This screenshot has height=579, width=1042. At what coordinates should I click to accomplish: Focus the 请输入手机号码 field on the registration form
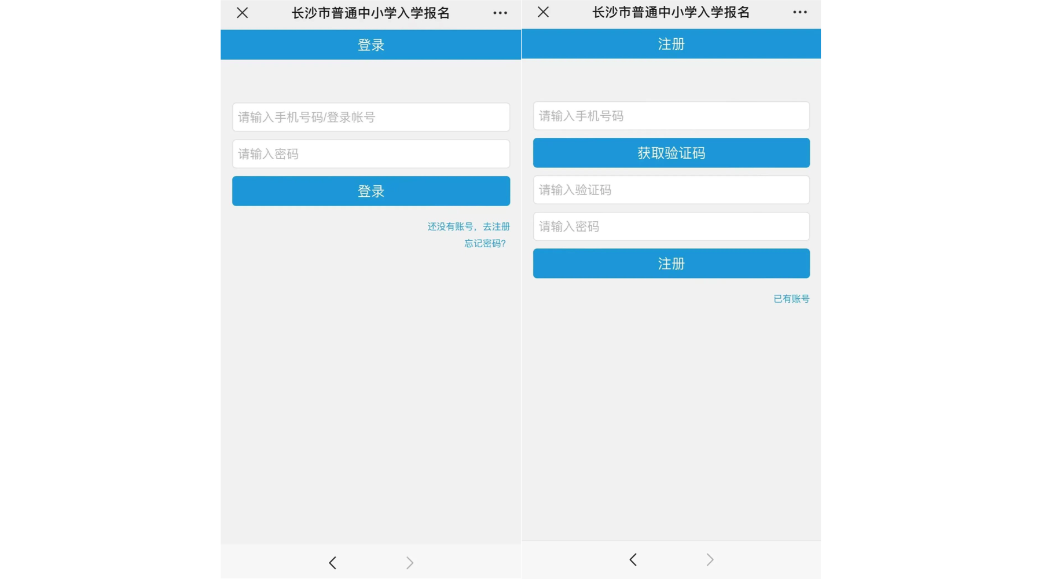coord(671,116)
